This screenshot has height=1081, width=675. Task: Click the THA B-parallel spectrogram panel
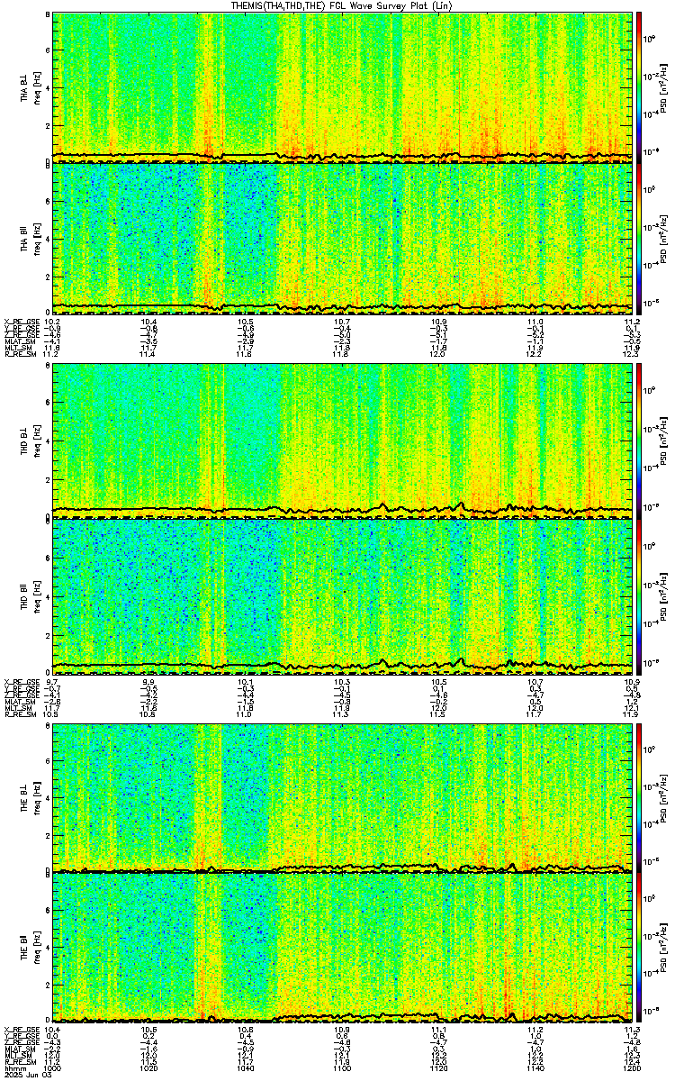tap(344, 238)
